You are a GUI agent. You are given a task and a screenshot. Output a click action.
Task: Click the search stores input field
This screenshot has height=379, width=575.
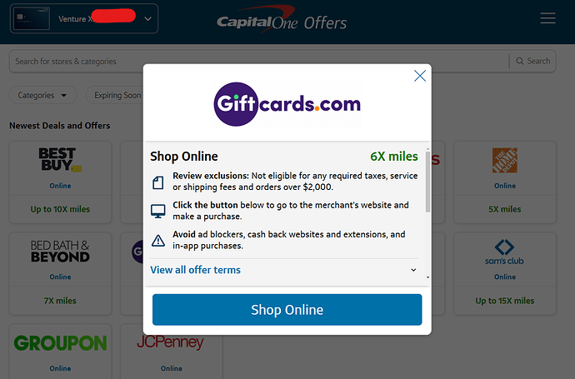click(x=258, y=61)
